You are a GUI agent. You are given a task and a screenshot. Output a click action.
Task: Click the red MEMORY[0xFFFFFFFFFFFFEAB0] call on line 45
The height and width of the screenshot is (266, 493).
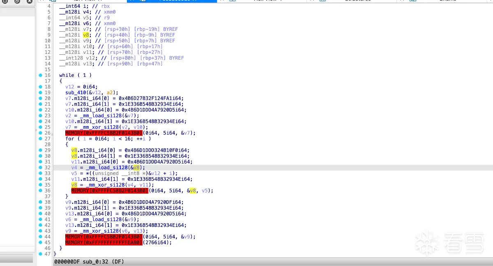(x=104, y=242)
